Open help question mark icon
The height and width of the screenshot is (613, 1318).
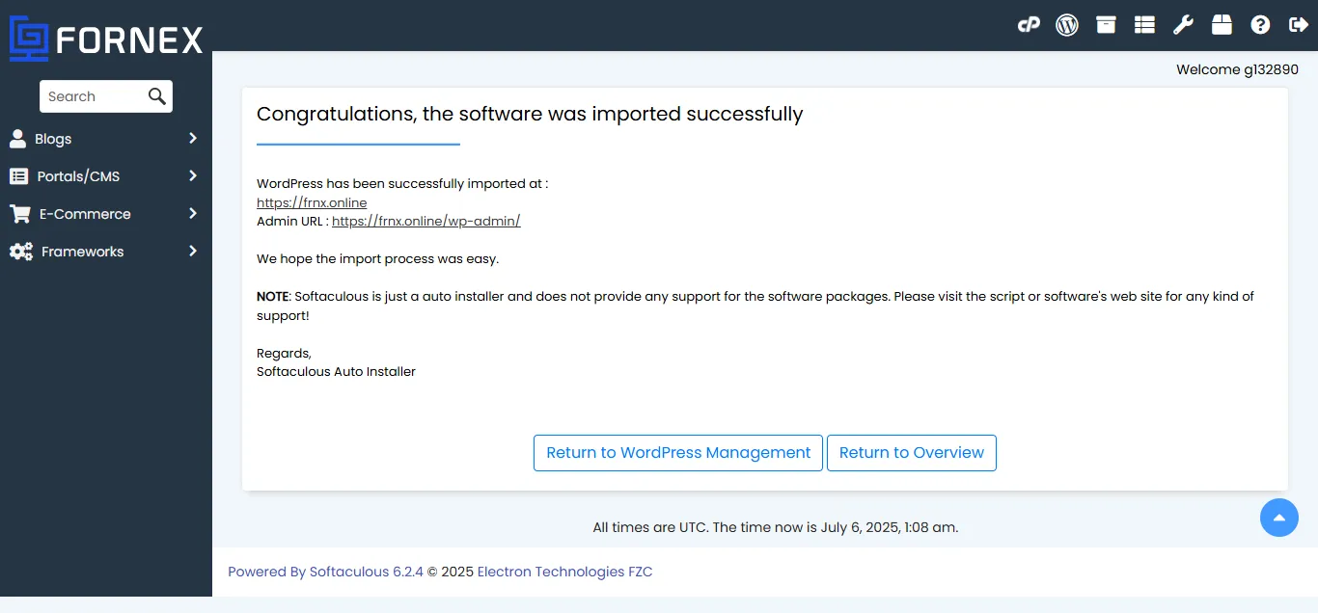pos(1260,25)
